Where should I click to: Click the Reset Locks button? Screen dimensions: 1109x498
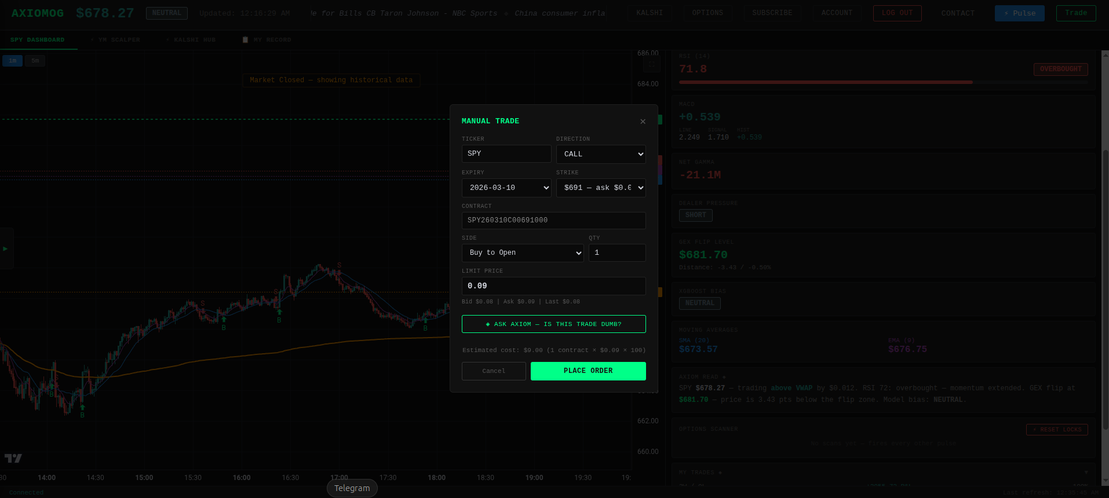click(1057, 430)
